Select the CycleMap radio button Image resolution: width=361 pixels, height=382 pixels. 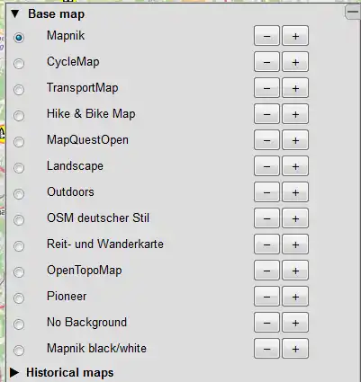pyautogui.click(x=19, y=64)
